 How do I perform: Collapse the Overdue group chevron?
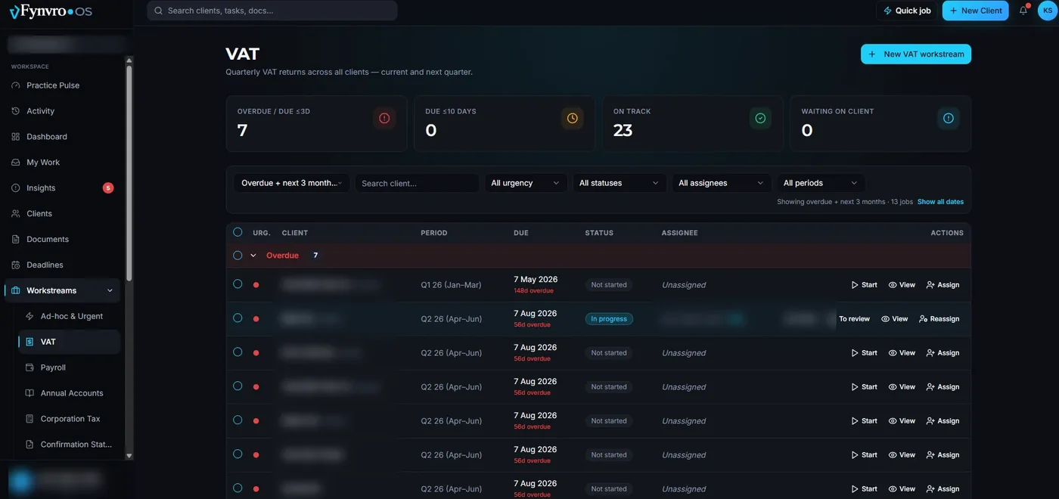coord(253,256)
